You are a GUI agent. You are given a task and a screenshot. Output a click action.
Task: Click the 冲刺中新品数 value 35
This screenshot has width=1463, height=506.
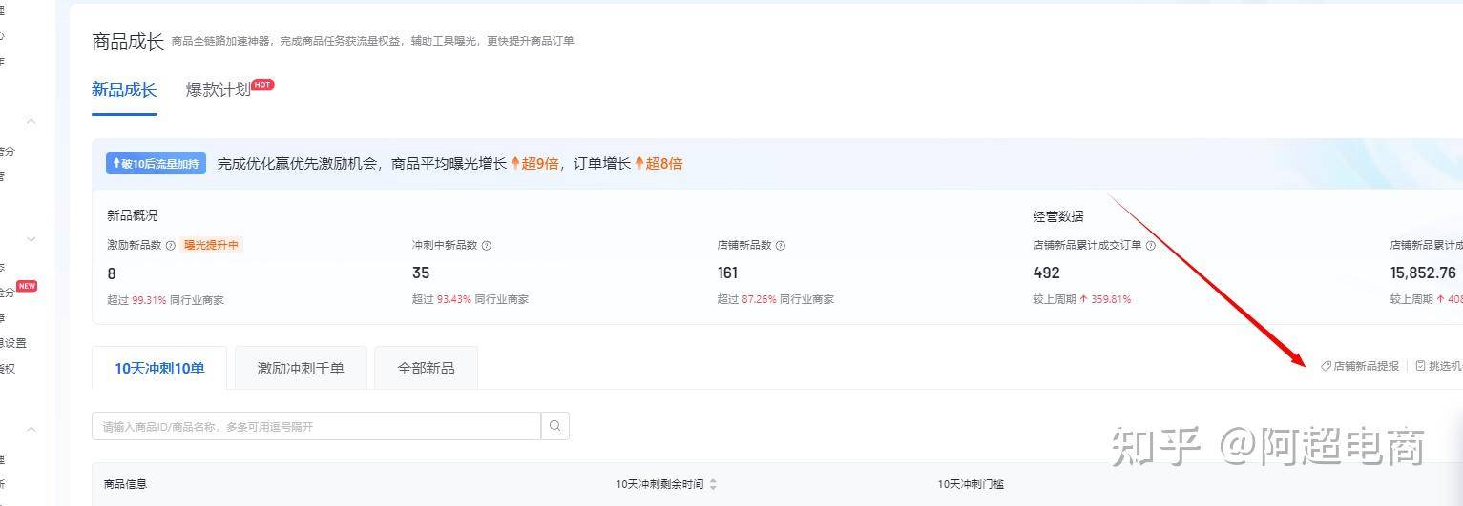pos(421,273)
